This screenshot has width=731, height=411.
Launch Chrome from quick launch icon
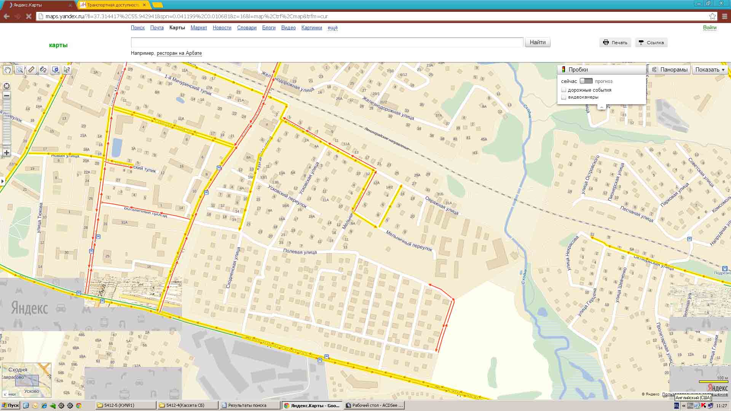point(79,406)
